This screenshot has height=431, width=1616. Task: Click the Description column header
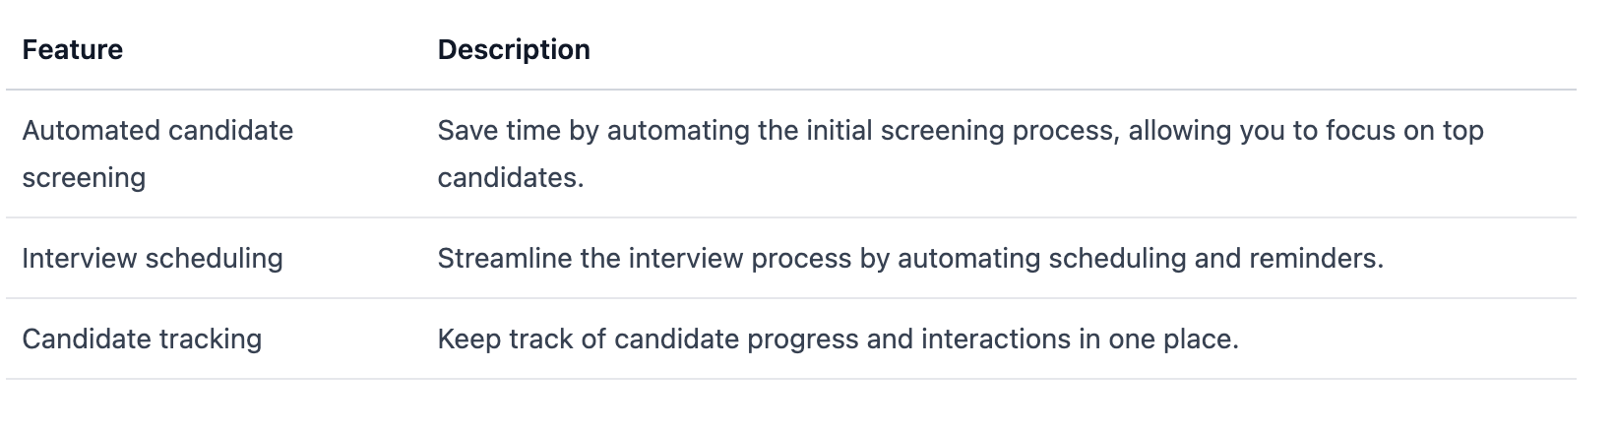[x=513, y=49]
